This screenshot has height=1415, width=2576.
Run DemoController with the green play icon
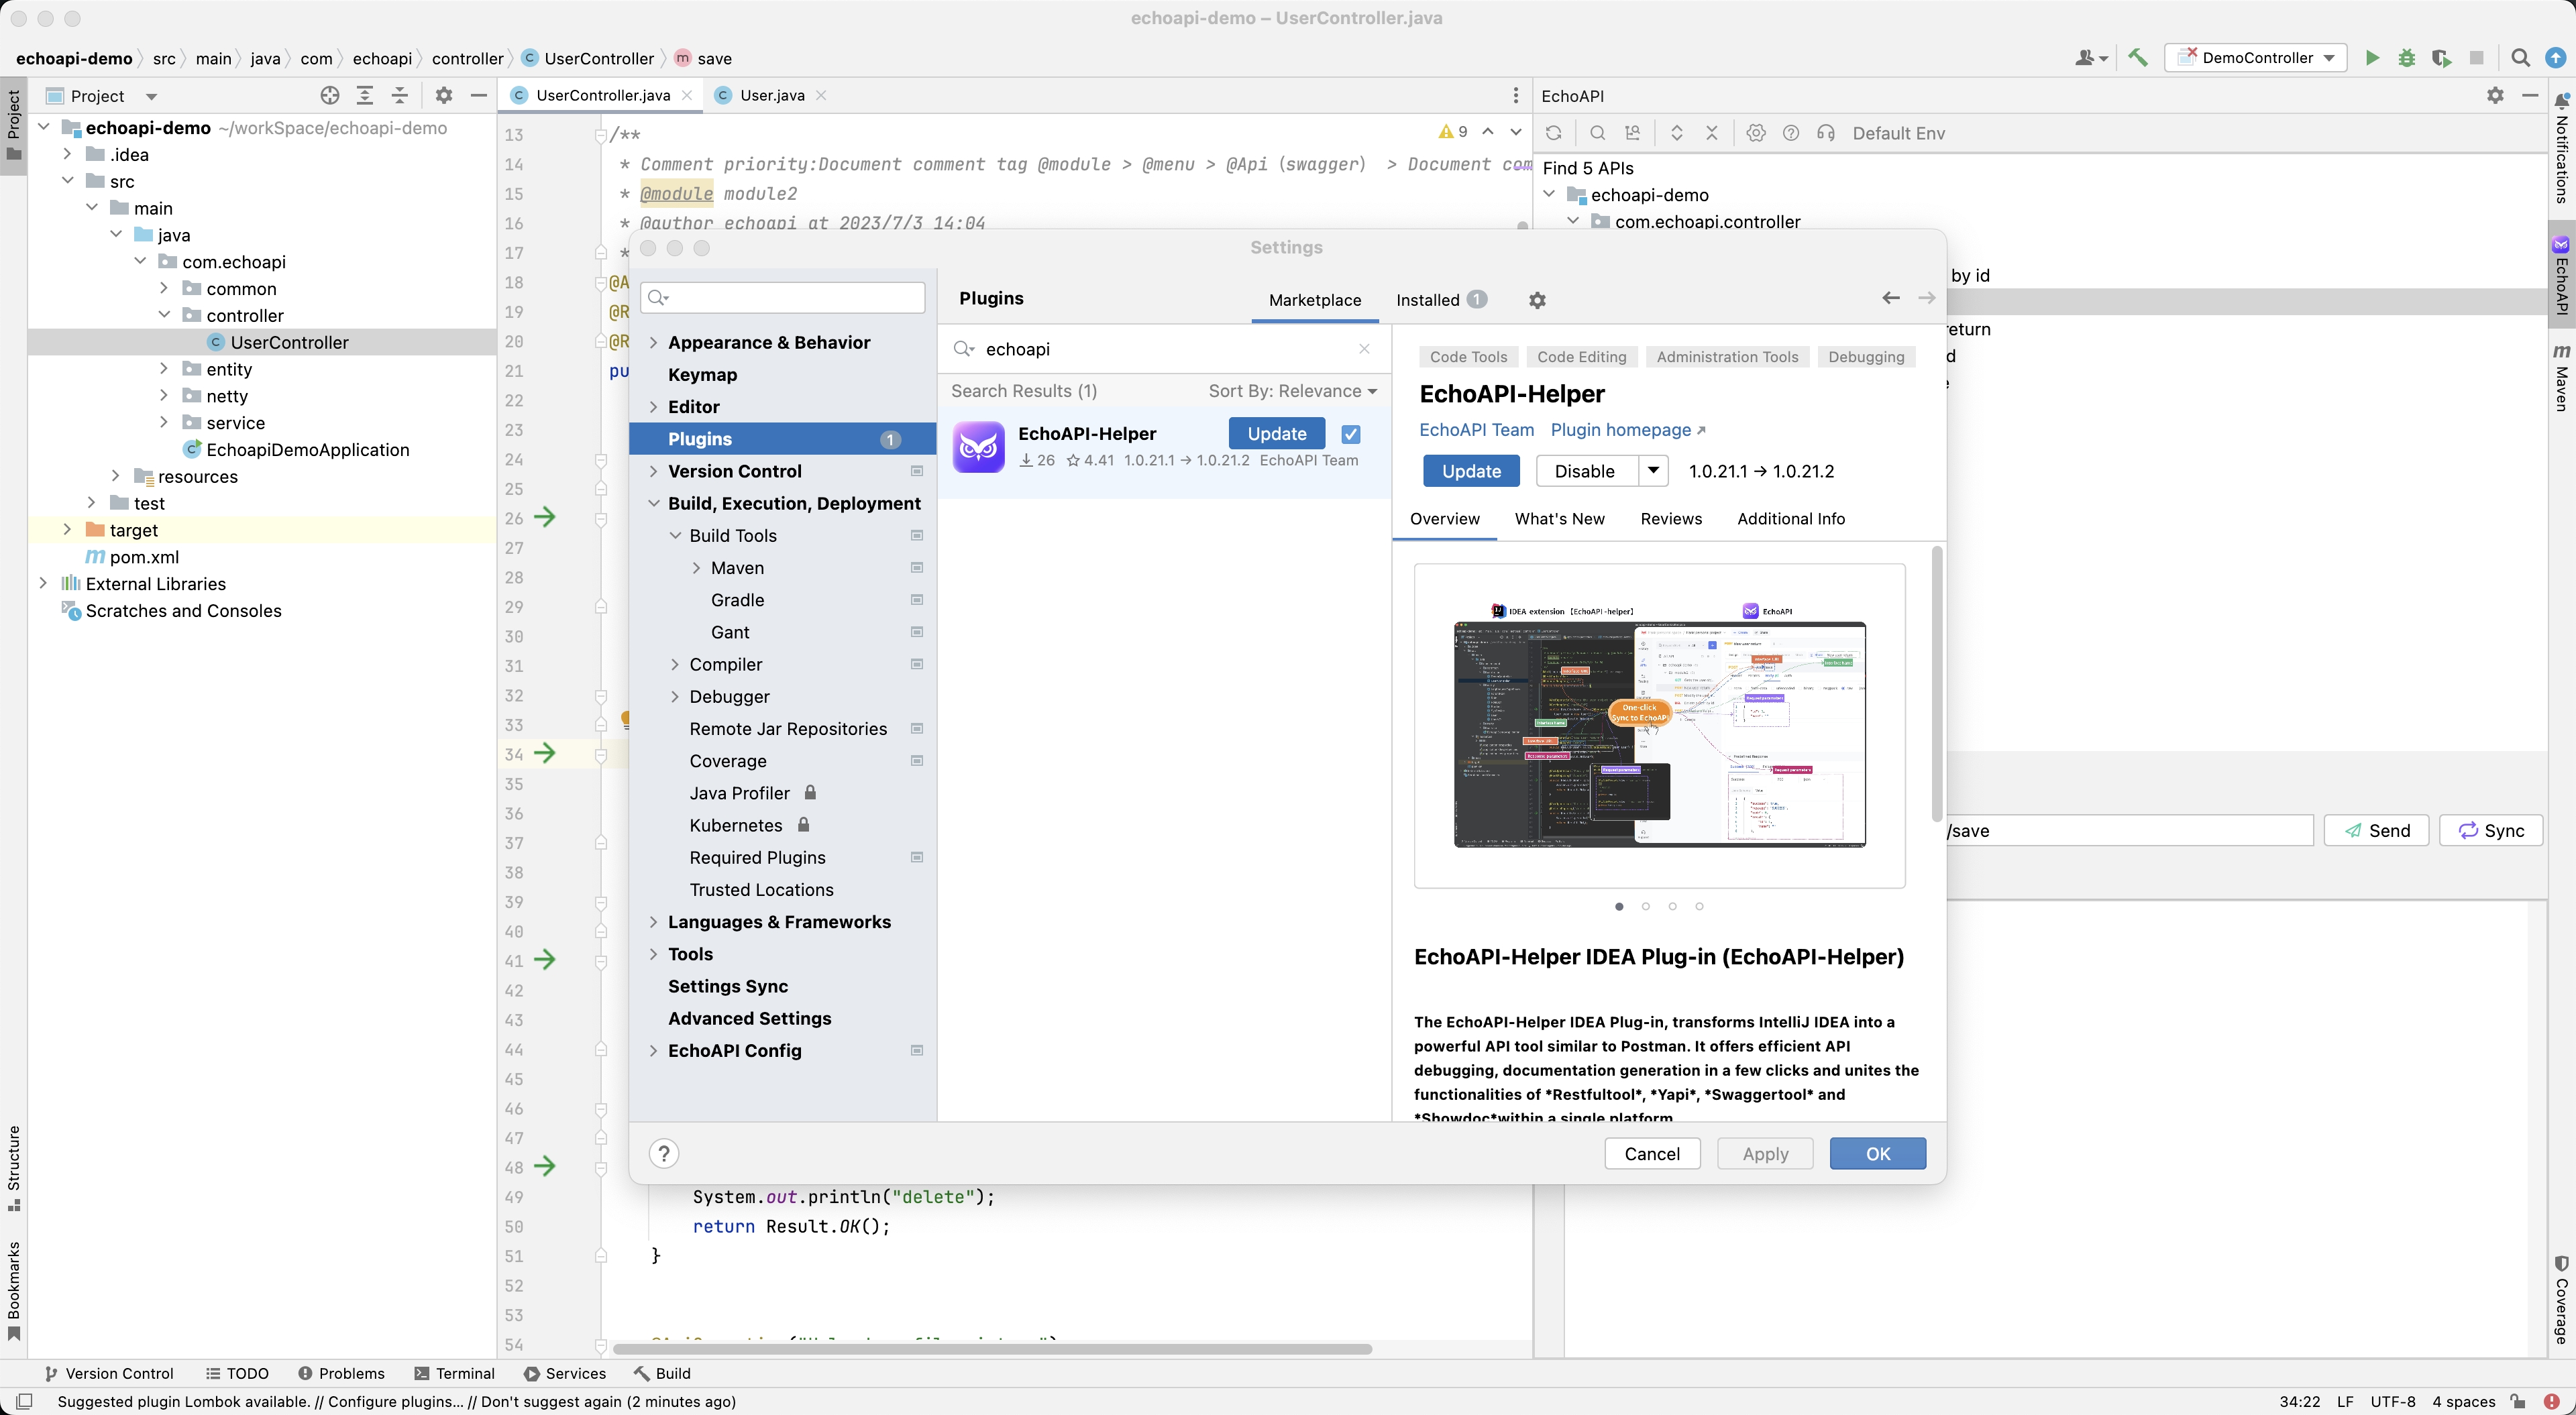coord(2371,58)
